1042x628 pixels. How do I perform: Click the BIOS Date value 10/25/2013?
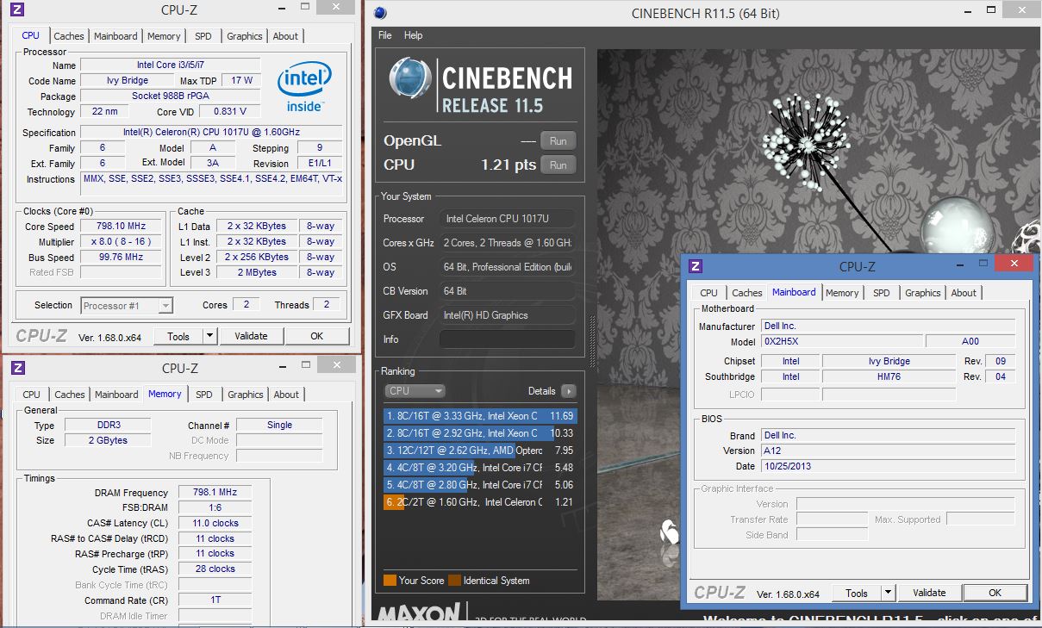[x=888, y=466]
